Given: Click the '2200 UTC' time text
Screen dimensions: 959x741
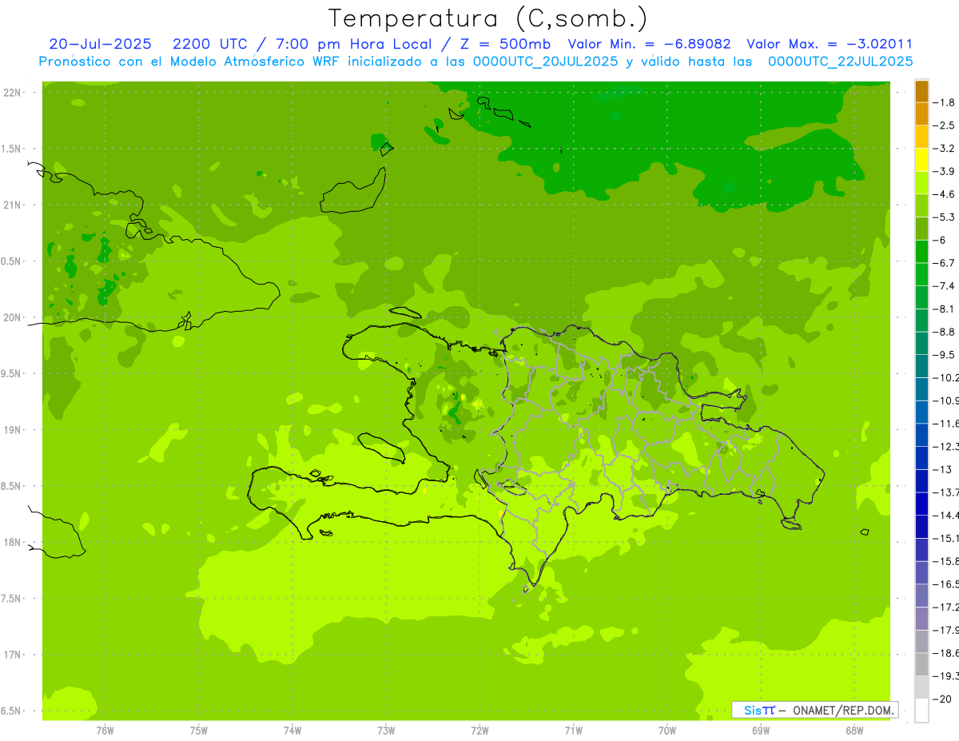Looking at the screenshot, I should 209,44.
